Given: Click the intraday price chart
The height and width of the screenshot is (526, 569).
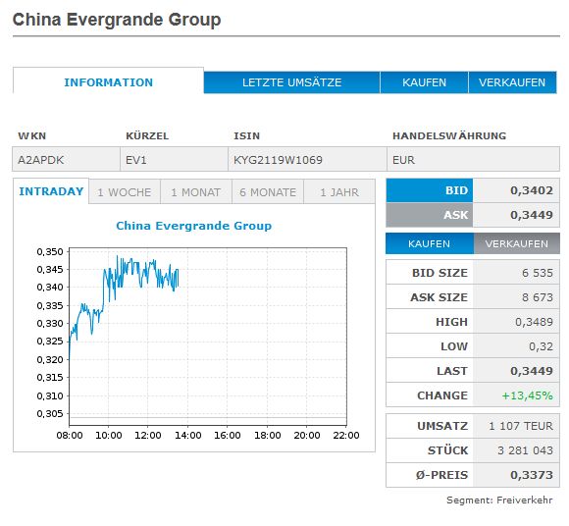Looking at the screenshot, I should (208, 337).
